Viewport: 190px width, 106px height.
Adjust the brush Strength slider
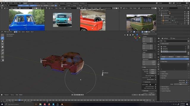[49, 6]
